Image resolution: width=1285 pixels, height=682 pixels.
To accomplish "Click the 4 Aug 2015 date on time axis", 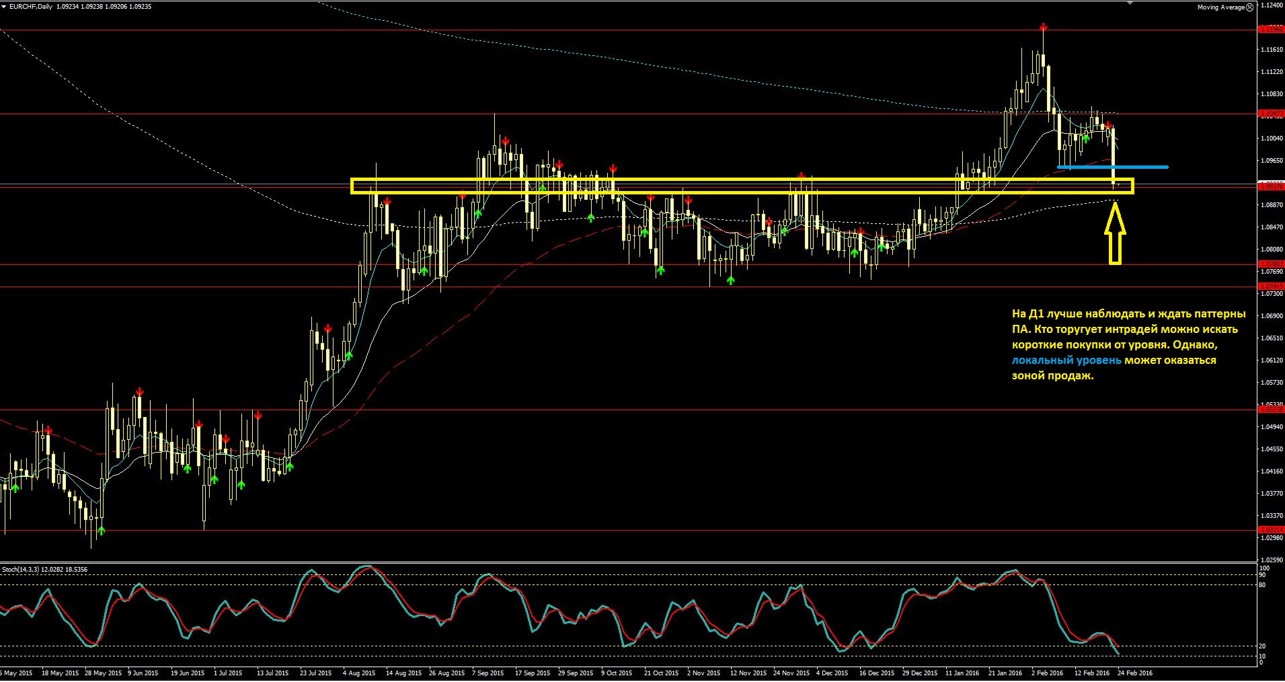I will point(359,673).
